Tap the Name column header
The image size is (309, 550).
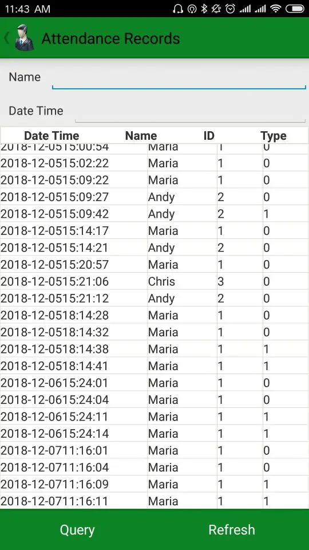(x=141, y=136)
